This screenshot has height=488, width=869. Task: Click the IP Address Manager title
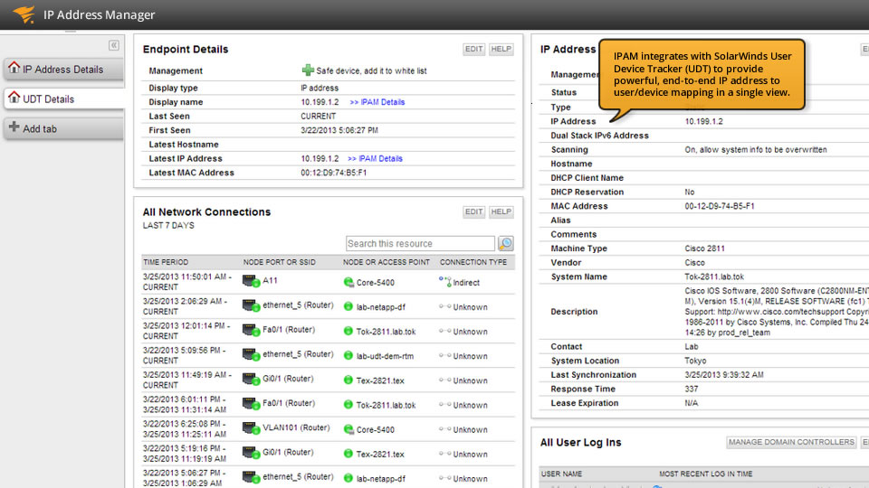(x=100, y=15)
